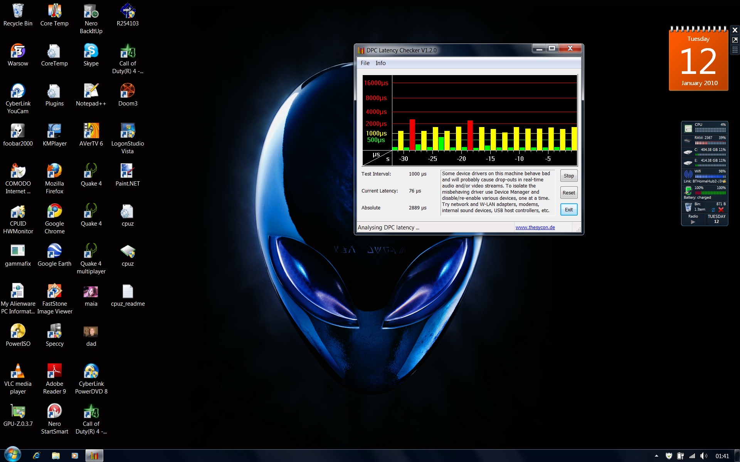Select the PowerISO desktop icon
The width and height of the screenshot is (740, 462).
pyautogui.click(x=18, y=336)
